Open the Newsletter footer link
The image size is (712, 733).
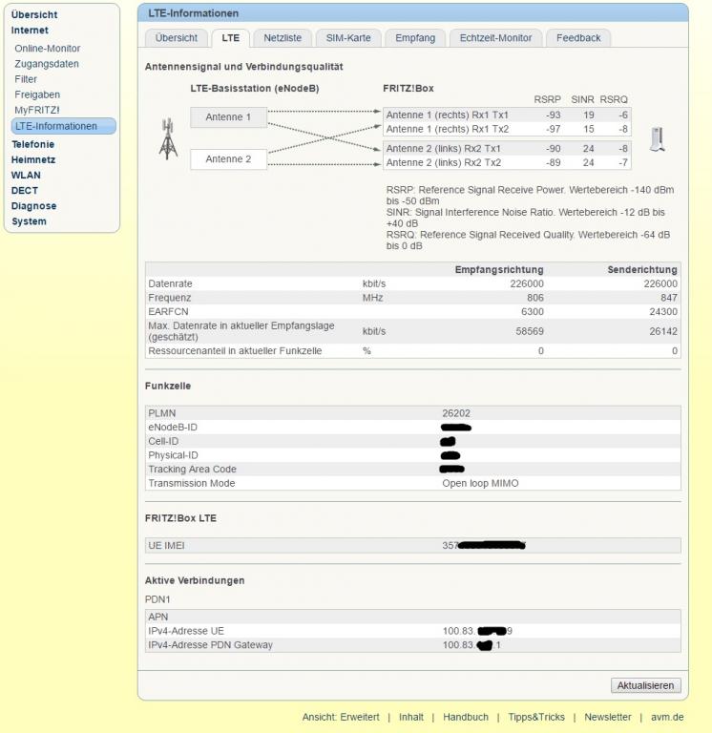coord(607,717)
